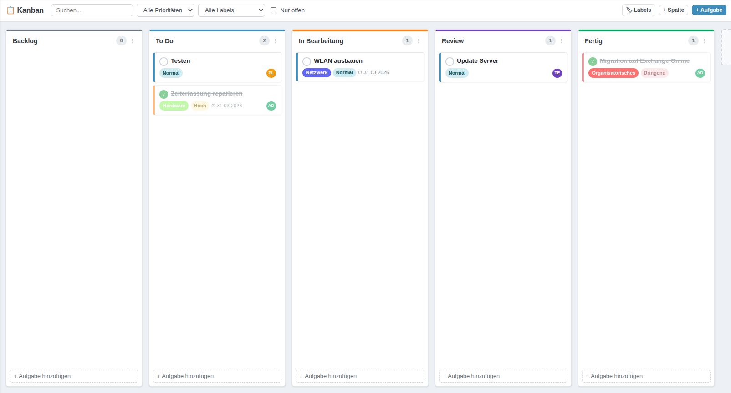Image resolution: width=731 pixels, height=393 pixels.
Task: Click Normal priority on Update Server card
Action: point(457,73)
